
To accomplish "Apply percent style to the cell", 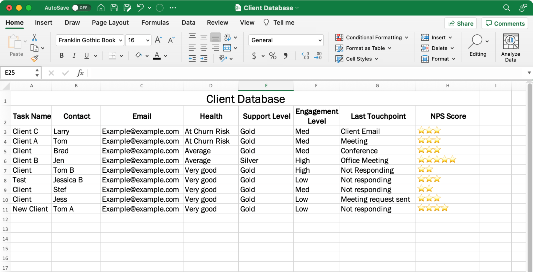I will tap(272, 56).
